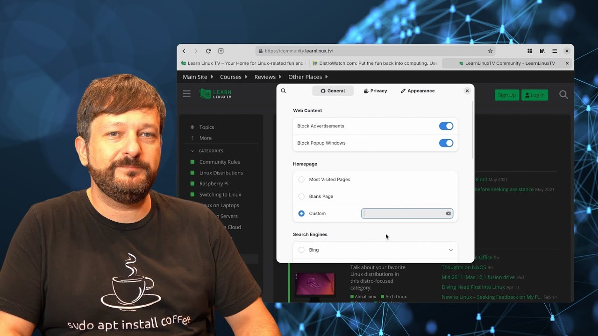Switch to the Appearance preferences tab
Image resolution: width=598 pixels, height=336 pixels.
click(418, 91)
